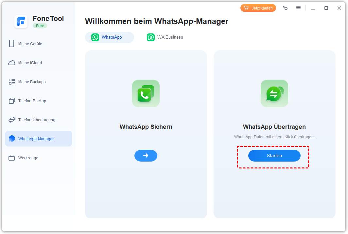Open Meine iCloud section
The height and width of the screenshot is (234, 348).
tap(30, 63)
